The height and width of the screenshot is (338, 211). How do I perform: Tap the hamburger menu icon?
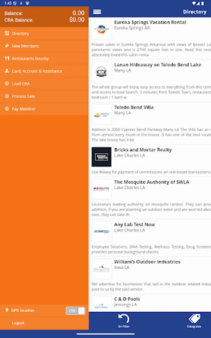coord(97,12)
